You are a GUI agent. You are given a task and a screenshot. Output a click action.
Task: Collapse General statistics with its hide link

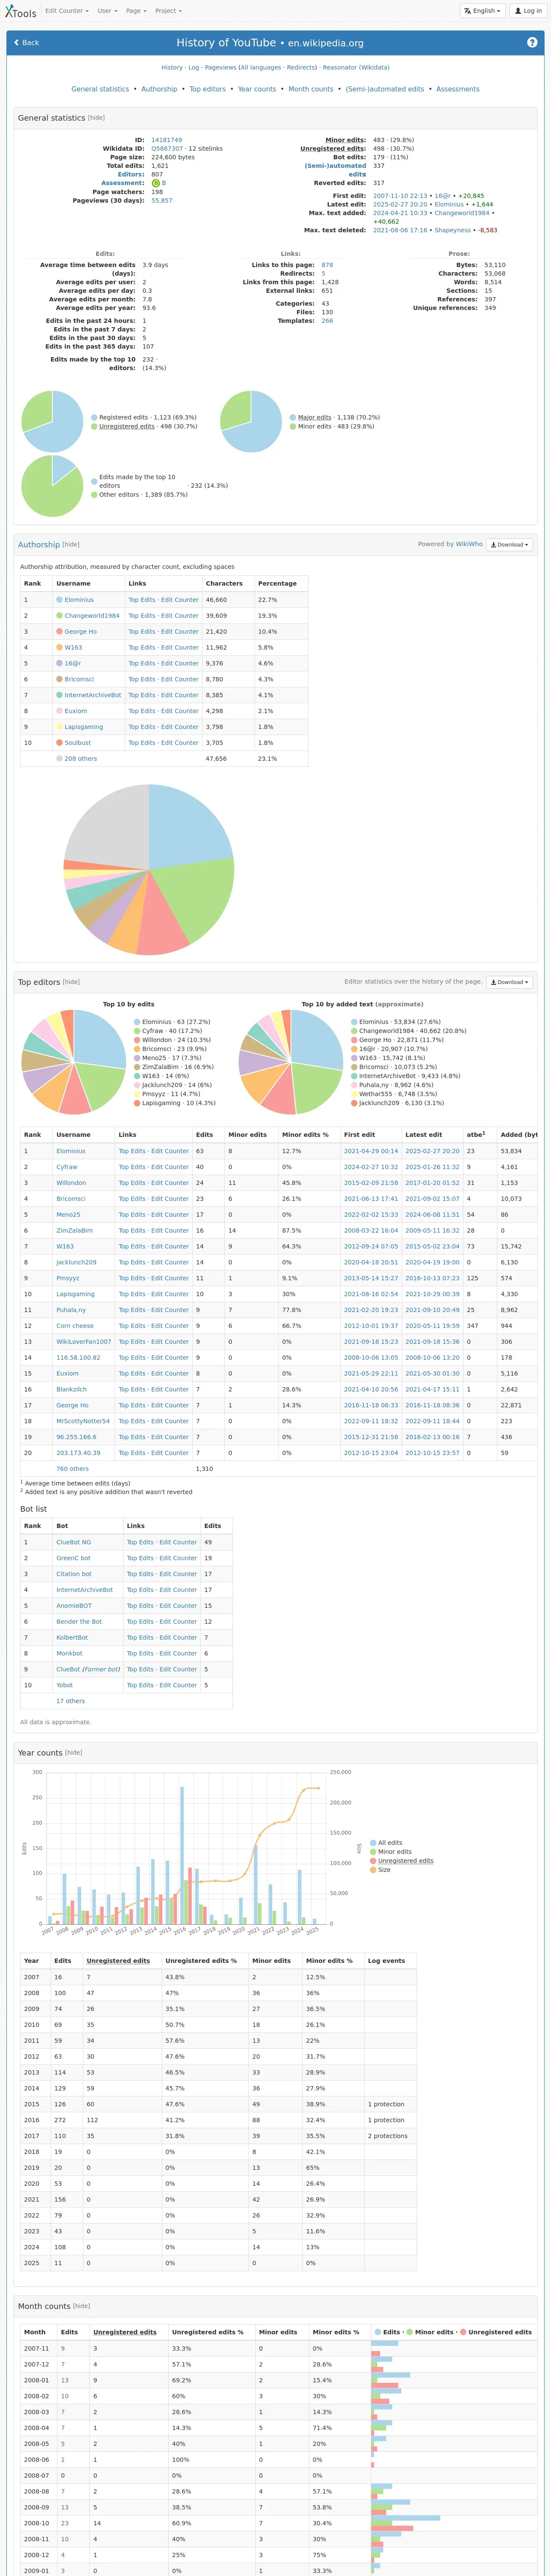[96, 118]
